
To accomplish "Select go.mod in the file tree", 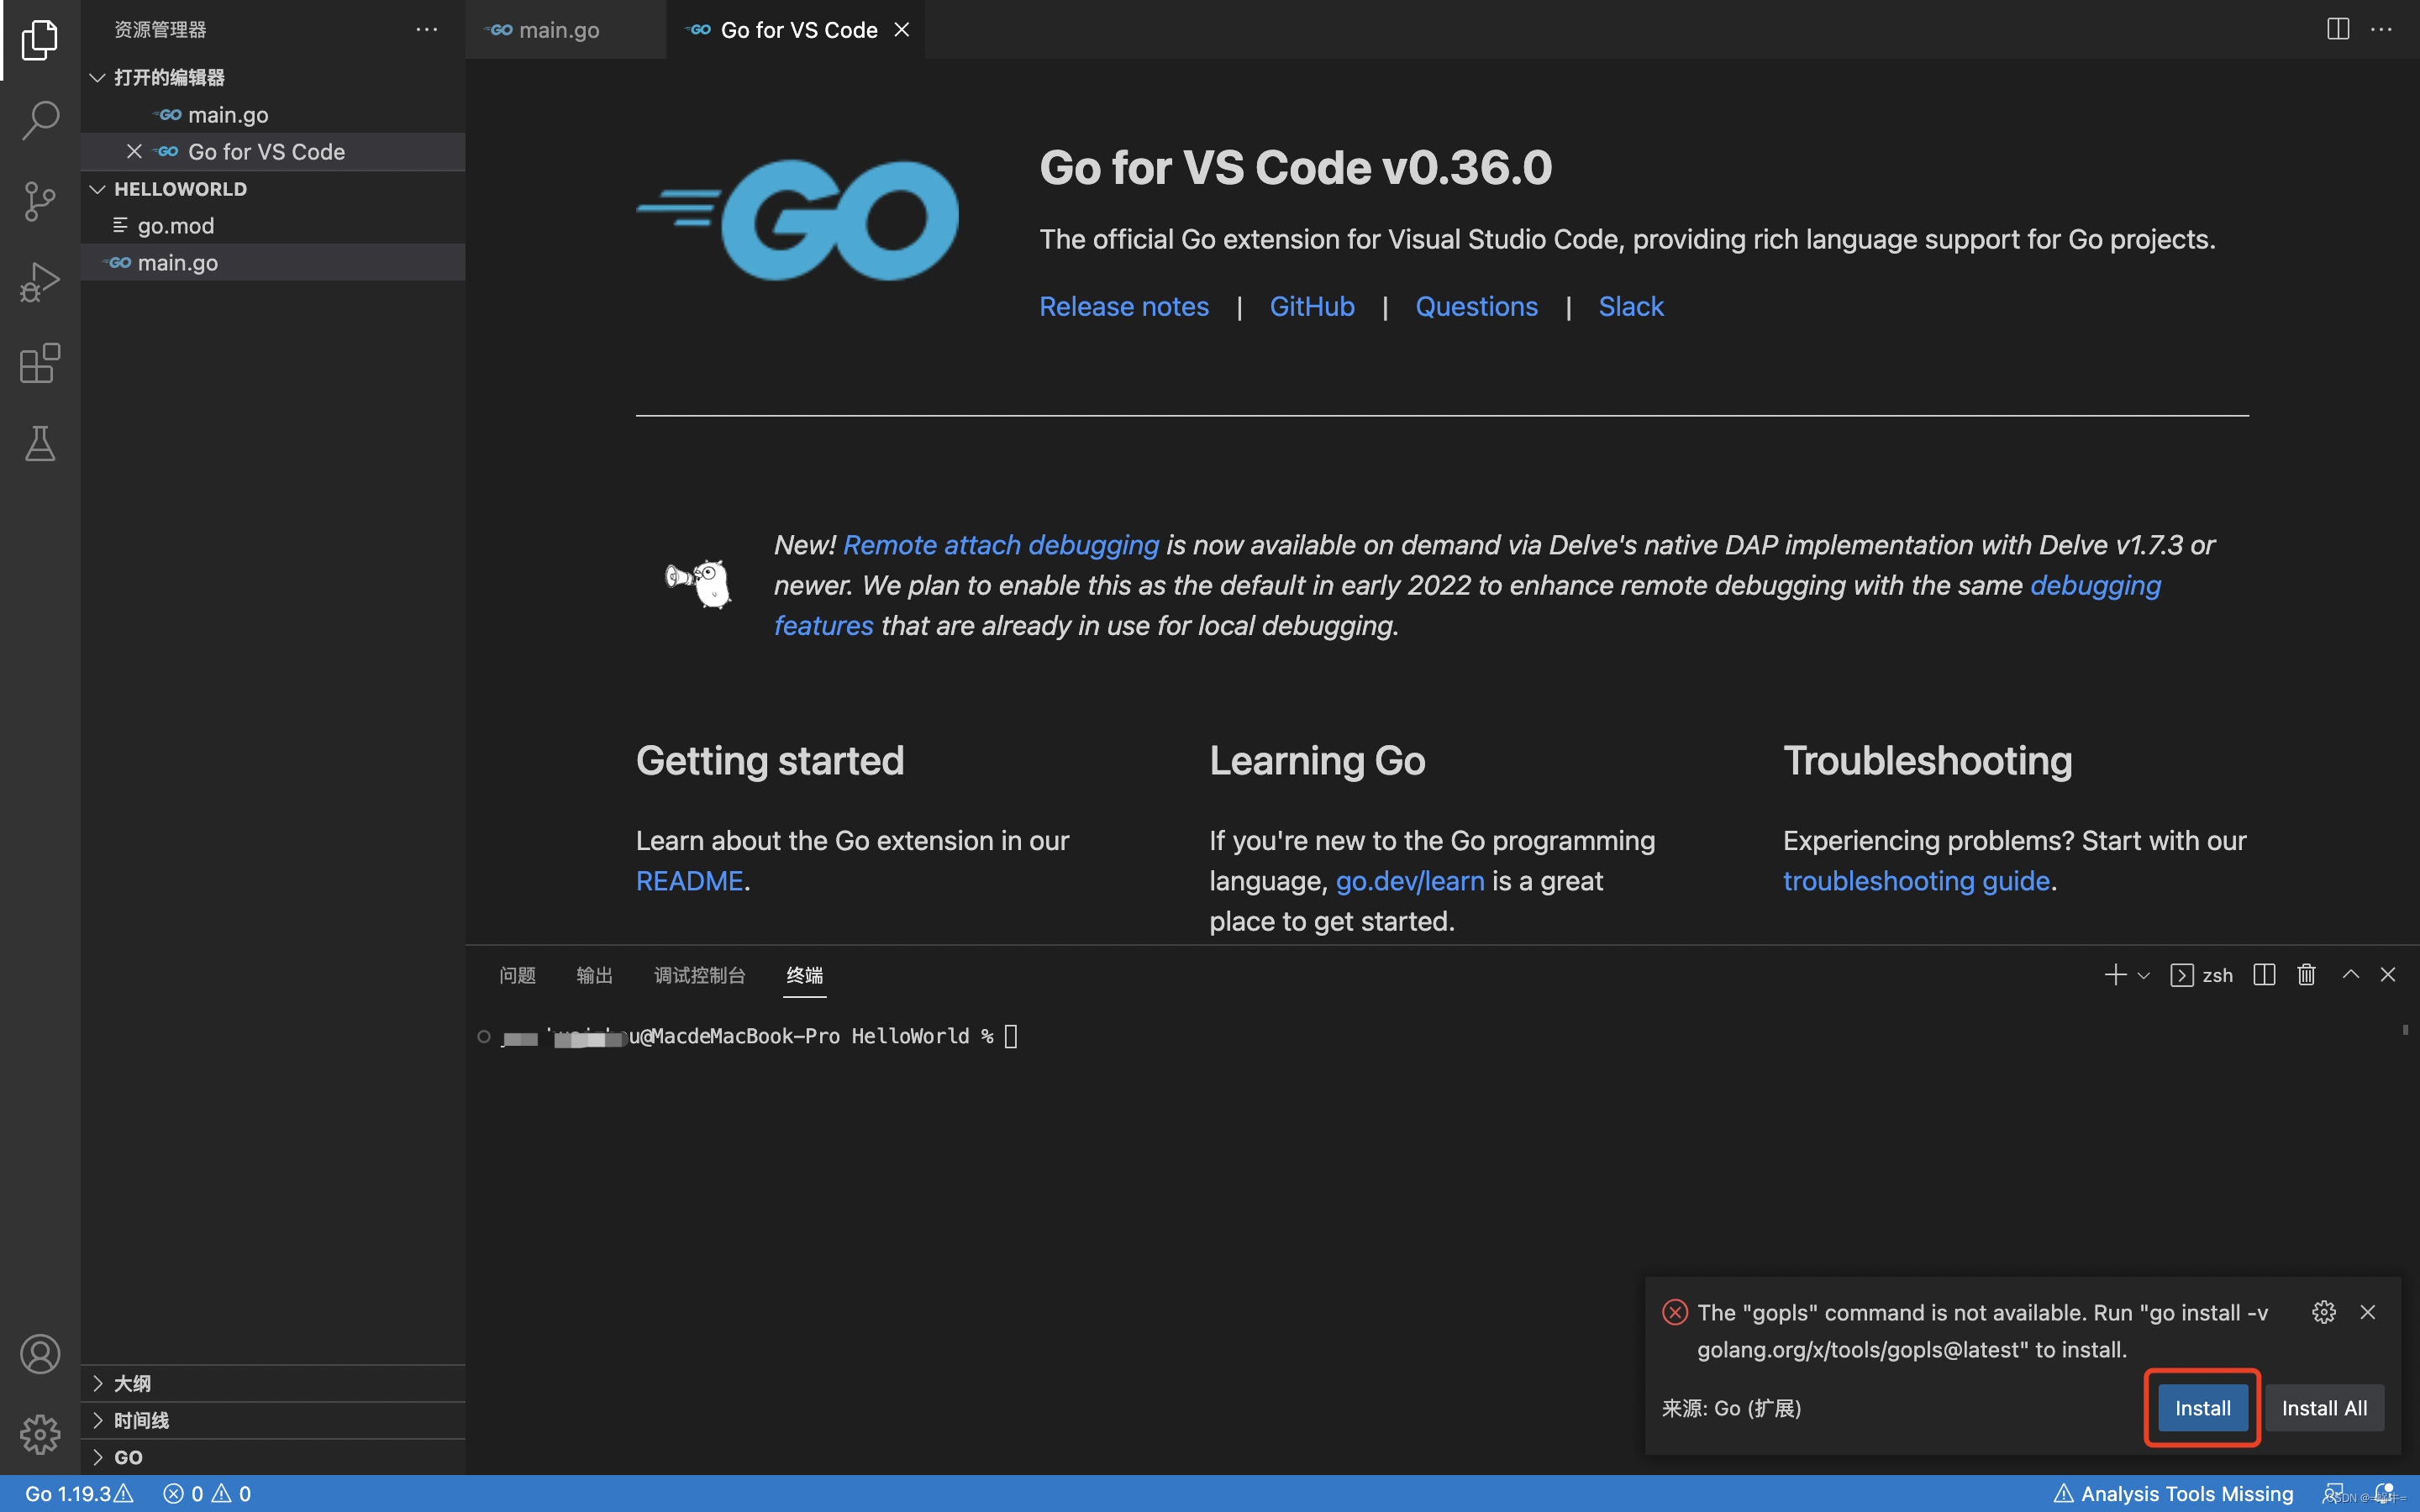I will [x=176, y=226].
